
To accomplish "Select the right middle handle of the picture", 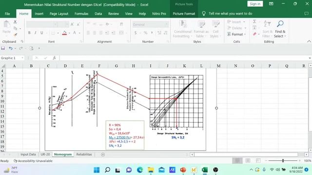I will [216, 108].
